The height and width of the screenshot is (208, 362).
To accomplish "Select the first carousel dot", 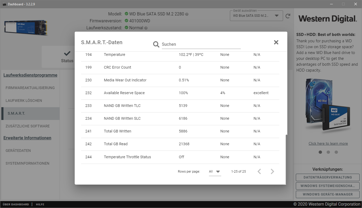I will pyautogui.click(x=320, y=152).
